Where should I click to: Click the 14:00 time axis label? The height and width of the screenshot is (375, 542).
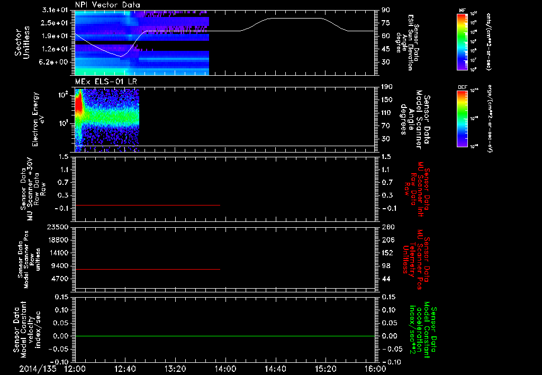225,369
